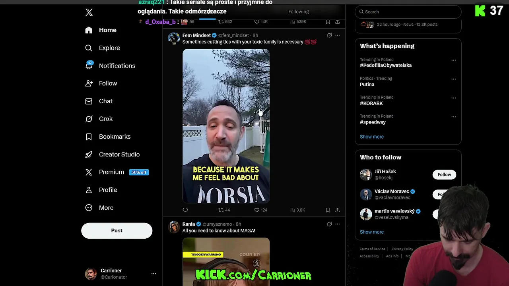The width and height of the screenshot is (509, 286).
Task: Open Ads info footer link
Action: pos(392,256)
